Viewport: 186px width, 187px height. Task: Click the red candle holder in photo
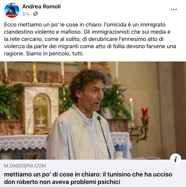pyautogui.click(x=145, y=113)
